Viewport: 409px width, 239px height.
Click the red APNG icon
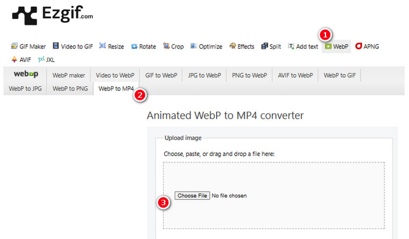click(359, 46)
